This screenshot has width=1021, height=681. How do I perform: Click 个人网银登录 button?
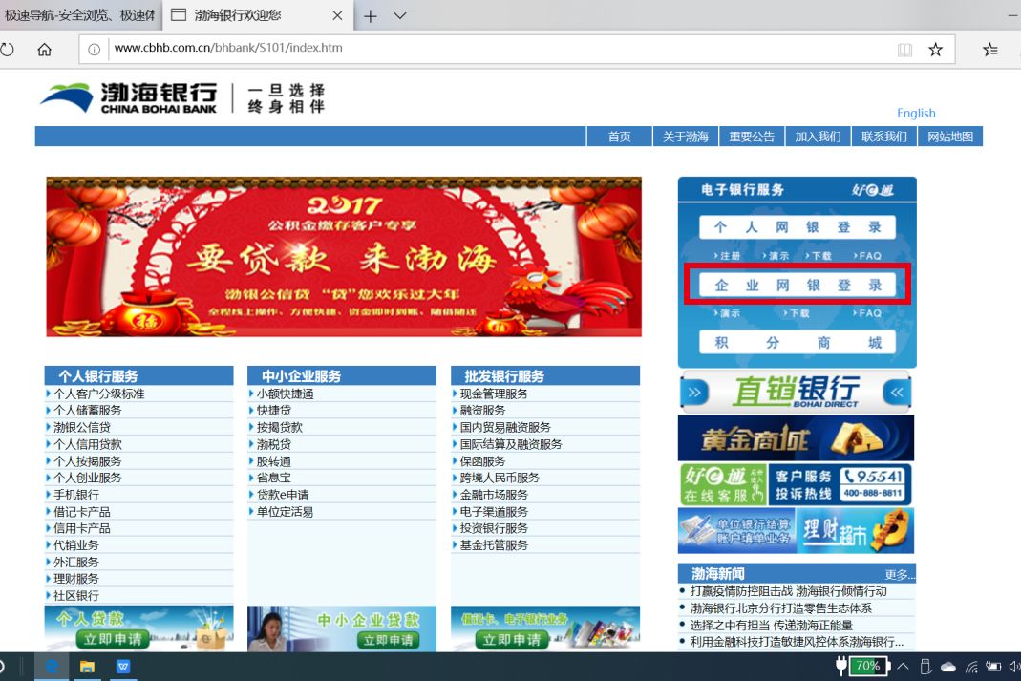pyautogui.click(x=797, y=227)
